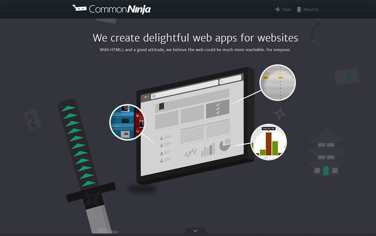Toggle the green traffic light dot on mockup window

click(x=148, y=97)
